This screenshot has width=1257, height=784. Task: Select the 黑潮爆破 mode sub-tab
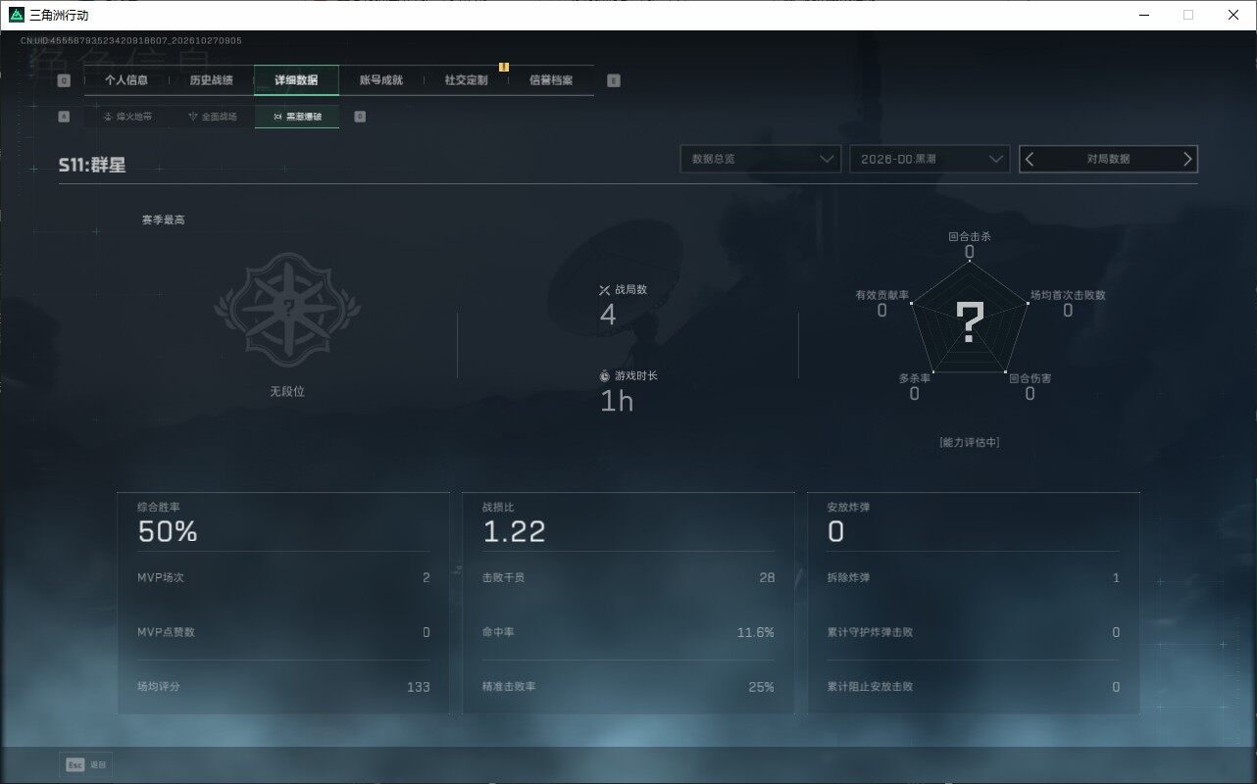click(x=297, y=117)
